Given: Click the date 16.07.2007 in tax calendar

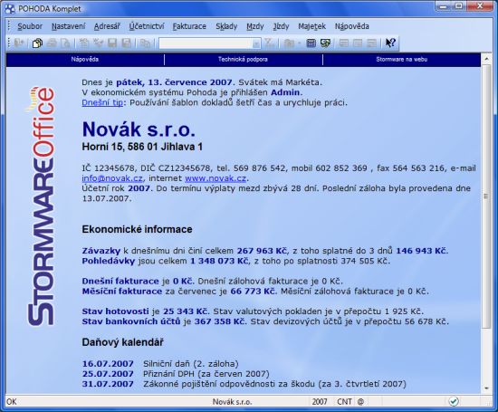Looking at the screenshot, I should tap(108, 364).
